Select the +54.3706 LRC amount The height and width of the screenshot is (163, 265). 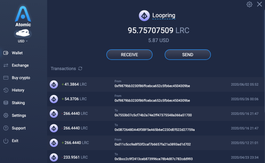pos(74,99)
